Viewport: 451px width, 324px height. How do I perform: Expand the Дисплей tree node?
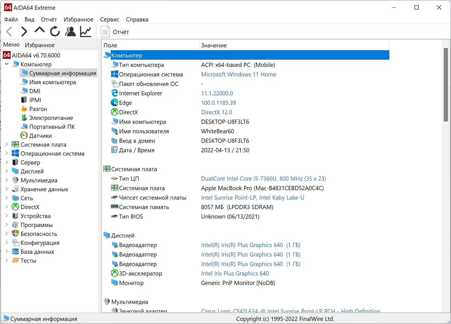pyautogui.click(x=7, y=171)
